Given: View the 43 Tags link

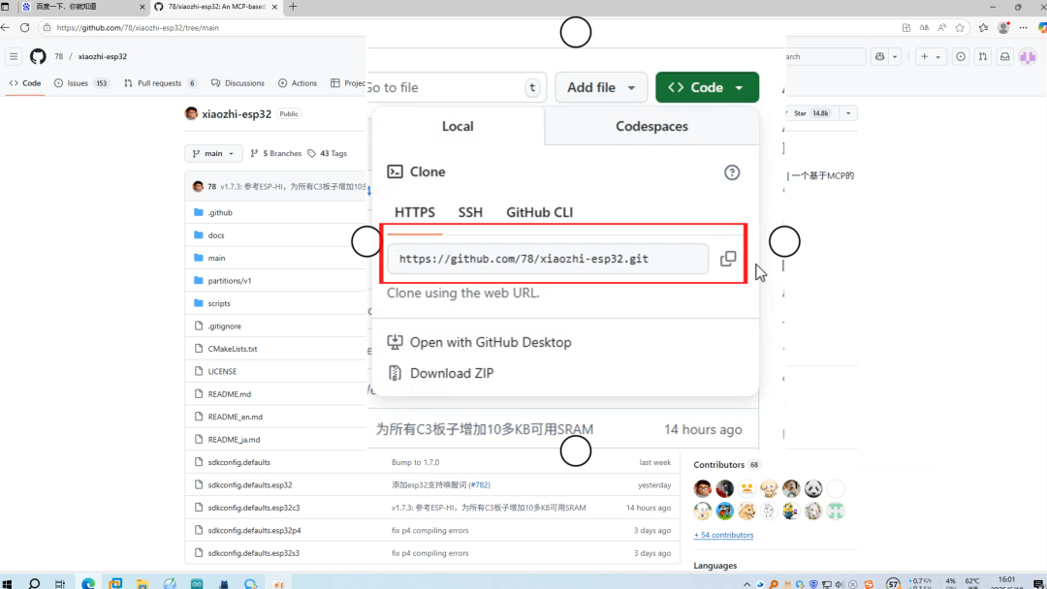Looking at the screenshot, I should pyautogui.click(x=328, y=153).
